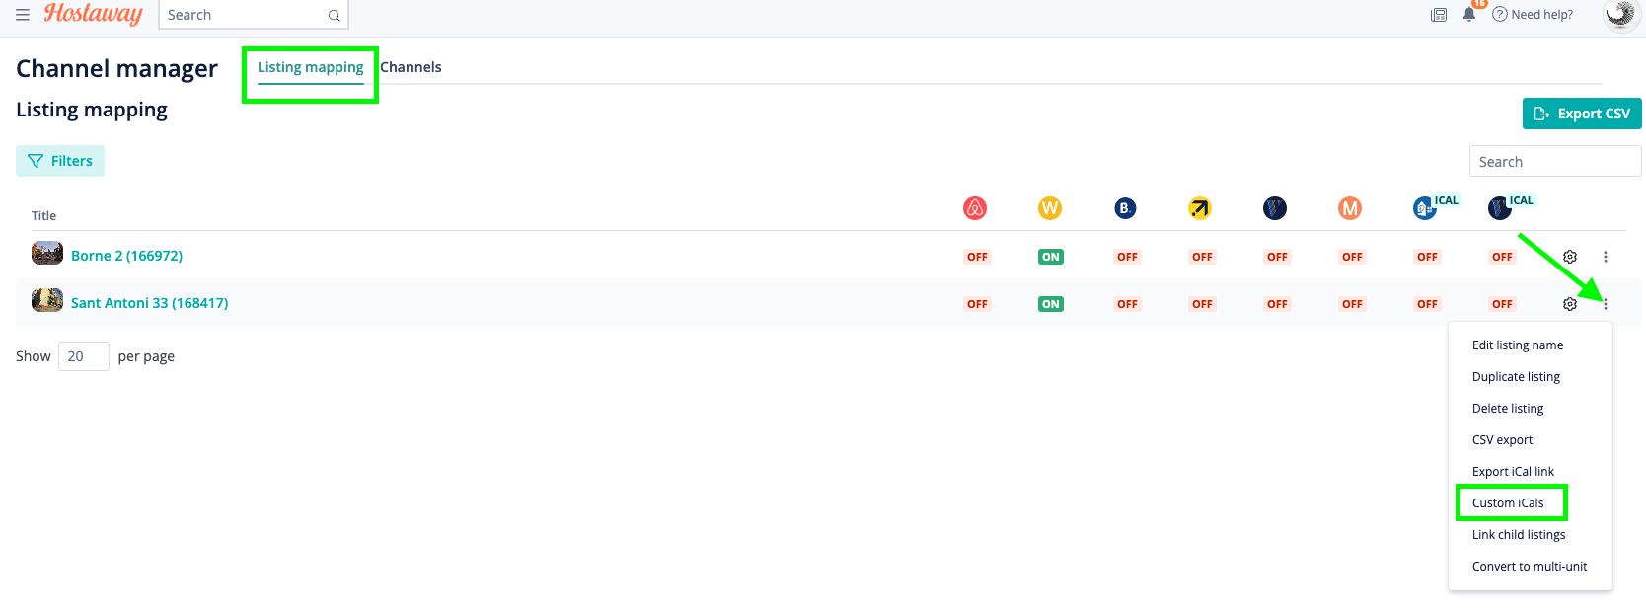Toggle Airbnb OFF badge for Borne 2

pos(977,257)
